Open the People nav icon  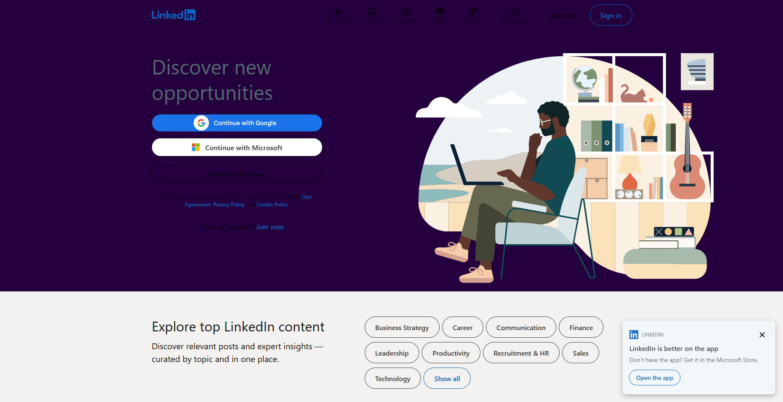point(372,11)
